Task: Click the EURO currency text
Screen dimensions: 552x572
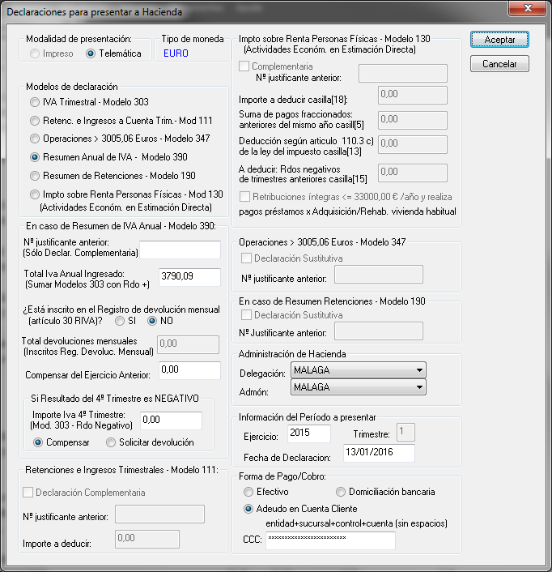Action: [x=176, y=53]
